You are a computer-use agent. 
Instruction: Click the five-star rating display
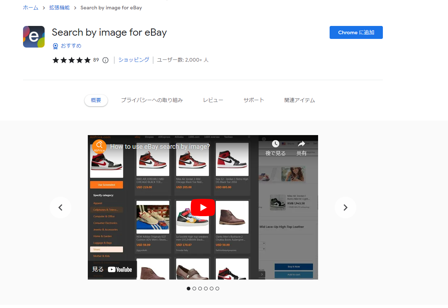(x=71, y=60)
